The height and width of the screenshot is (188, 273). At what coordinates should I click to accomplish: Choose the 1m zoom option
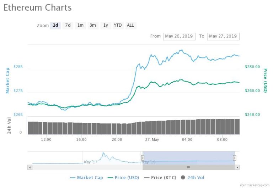click(80, 26)
